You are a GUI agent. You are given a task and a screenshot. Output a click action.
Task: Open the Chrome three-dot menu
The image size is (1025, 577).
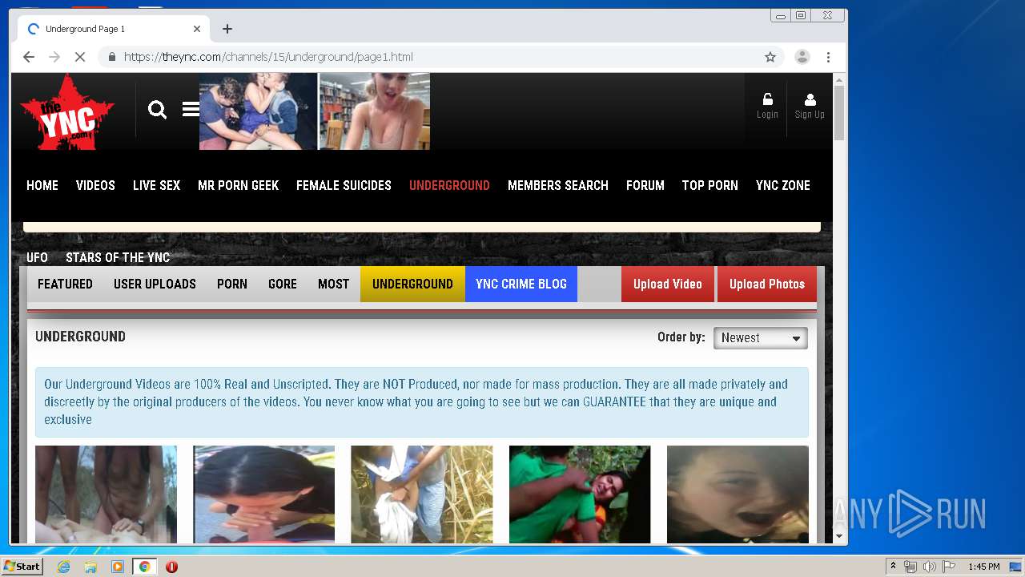point(828,57)
